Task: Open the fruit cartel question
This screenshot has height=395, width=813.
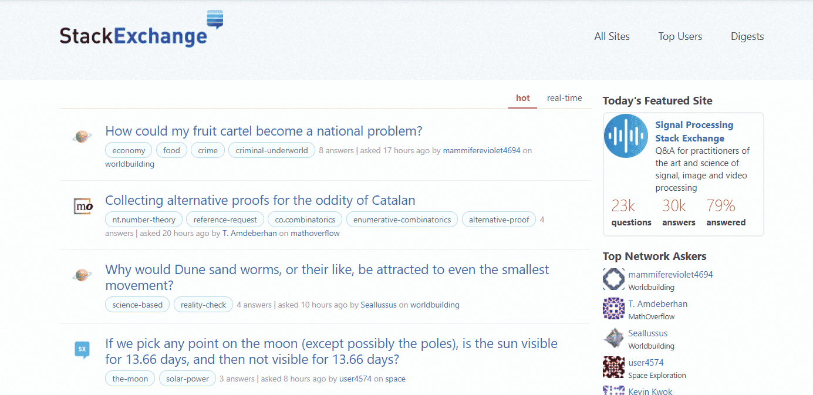Action: click(263, 130)
